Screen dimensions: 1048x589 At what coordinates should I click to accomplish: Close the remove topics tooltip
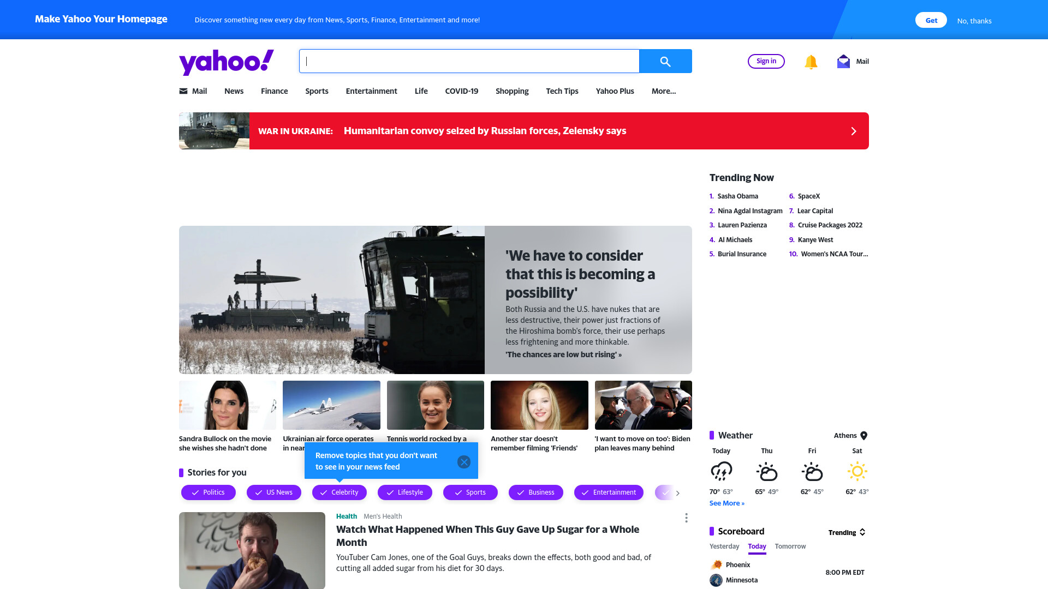pyautogui.click(x=464, y=462)
